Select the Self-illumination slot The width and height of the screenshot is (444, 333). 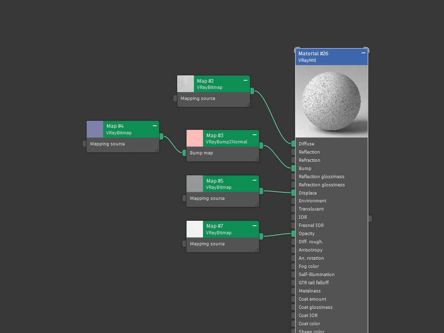[331, 274]
